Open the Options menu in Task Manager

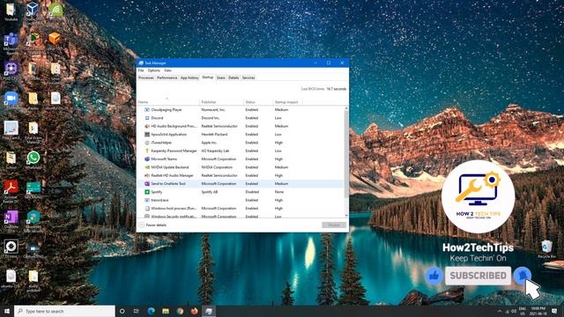pos(153,70)
